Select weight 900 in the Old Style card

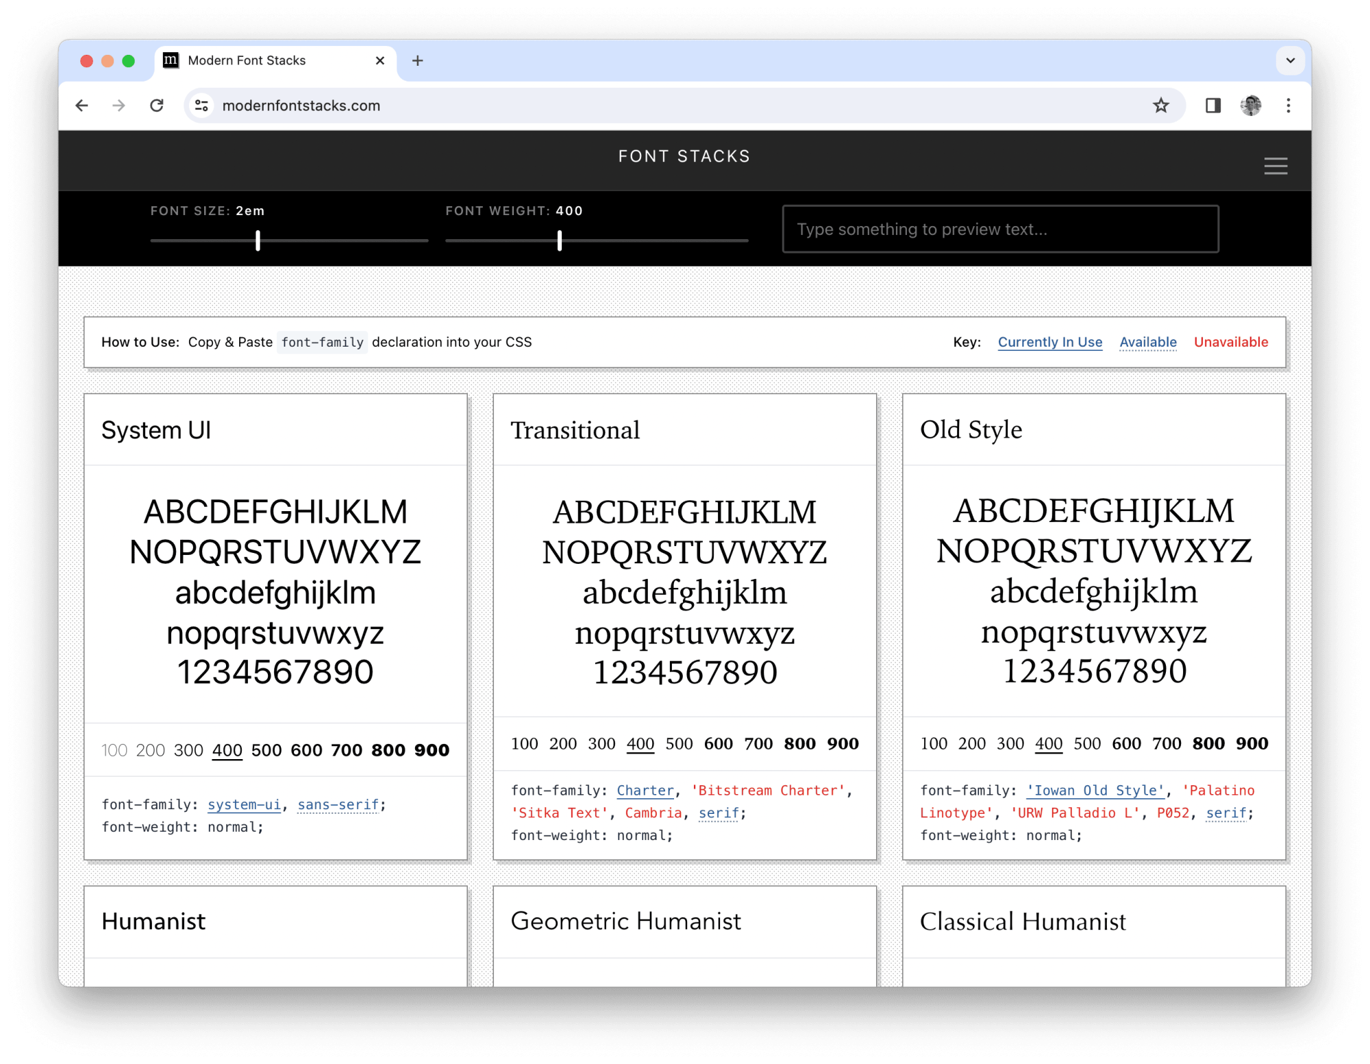coord(1251,743)
